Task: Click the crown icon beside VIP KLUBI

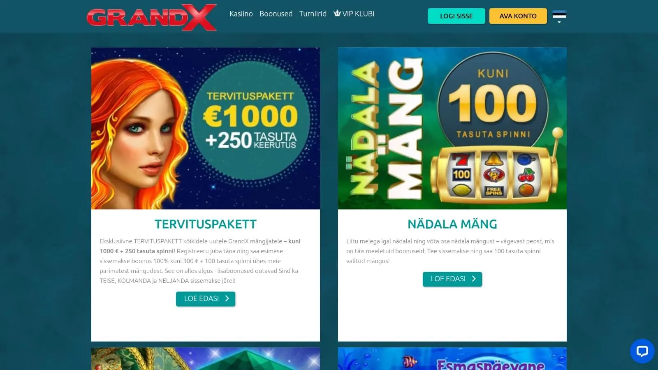Action: [337, 13]
